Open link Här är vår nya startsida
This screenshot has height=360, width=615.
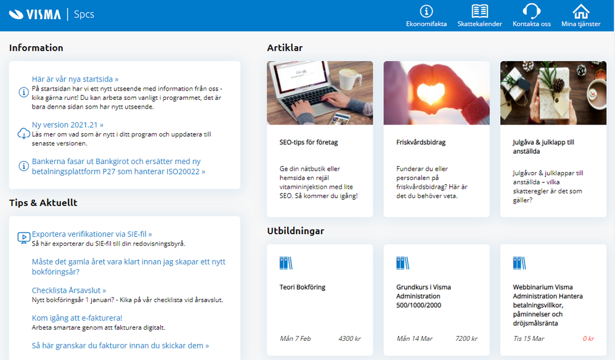click(75, 80)
